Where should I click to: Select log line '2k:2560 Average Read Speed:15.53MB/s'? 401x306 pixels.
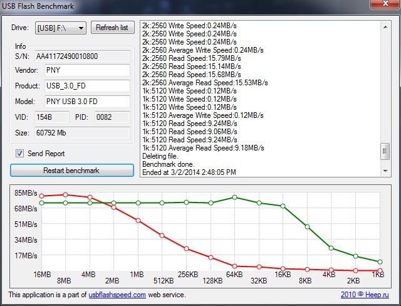(205, 83)
